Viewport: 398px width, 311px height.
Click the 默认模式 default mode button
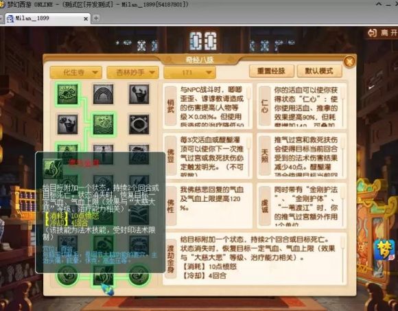[x=319, y=71]
